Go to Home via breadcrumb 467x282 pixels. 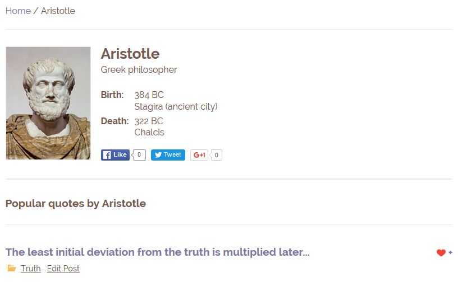[18, 11]
